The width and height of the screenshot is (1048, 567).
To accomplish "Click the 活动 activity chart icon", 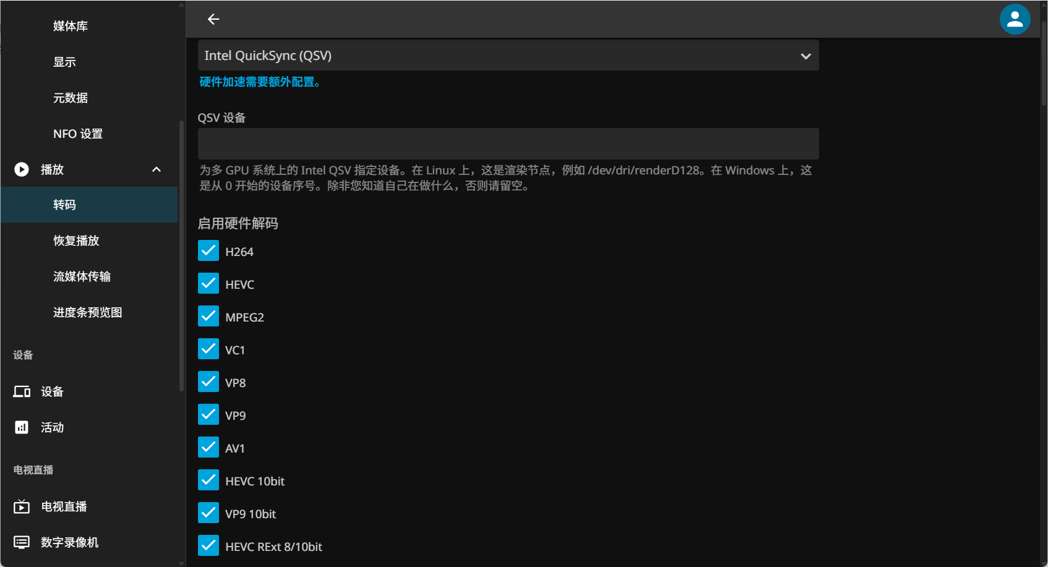I will [22, 427].
